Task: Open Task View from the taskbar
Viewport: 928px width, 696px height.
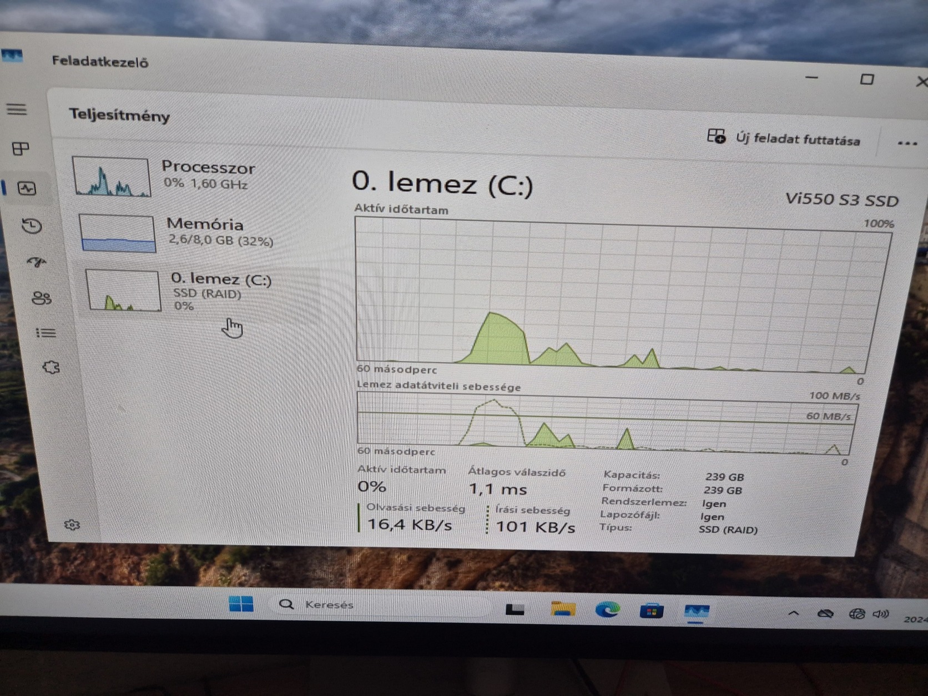Action: [x=515, y=609]
